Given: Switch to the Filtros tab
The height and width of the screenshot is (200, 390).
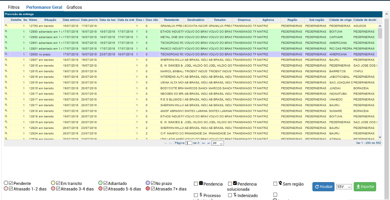Looking at the screenshot, I should coord(14,7).
